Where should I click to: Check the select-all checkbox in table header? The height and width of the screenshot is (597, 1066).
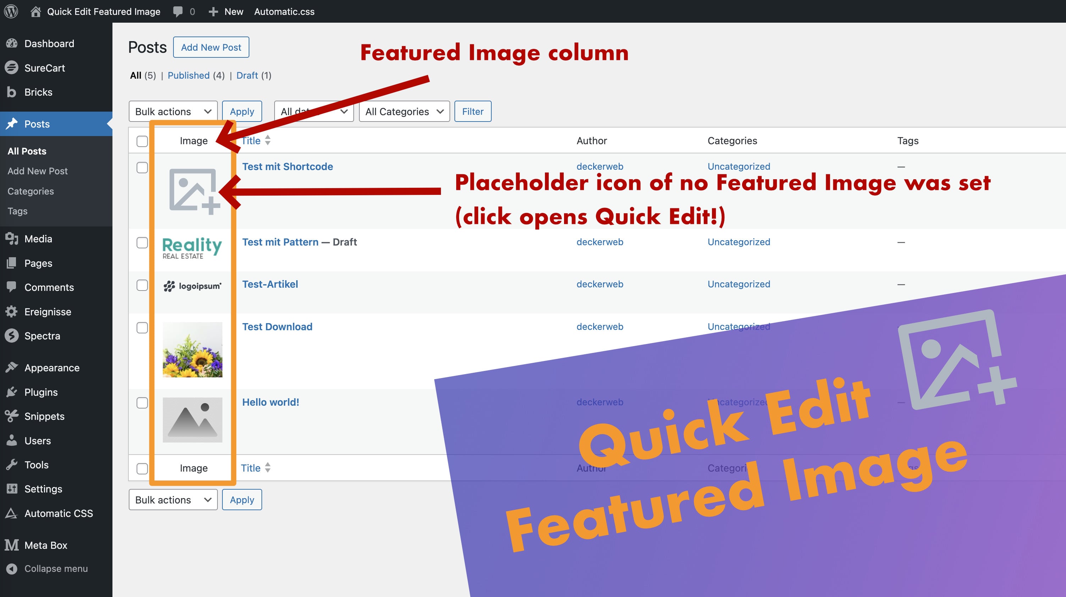[x=142, y=141]
